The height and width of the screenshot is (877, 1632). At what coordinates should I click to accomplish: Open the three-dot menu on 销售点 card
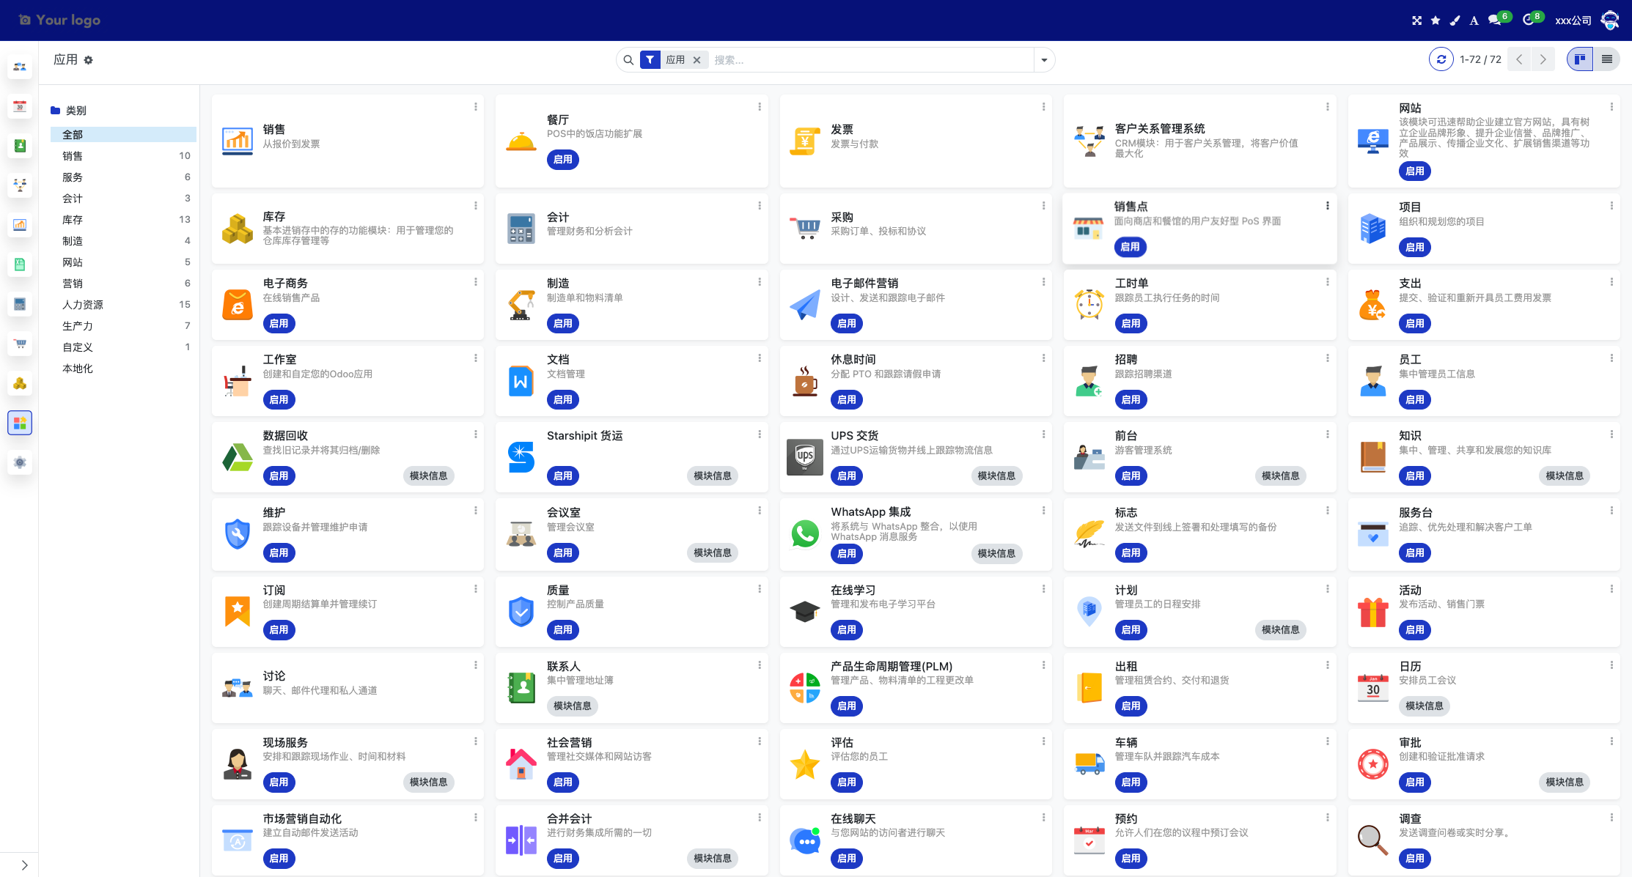[1327, 206]
